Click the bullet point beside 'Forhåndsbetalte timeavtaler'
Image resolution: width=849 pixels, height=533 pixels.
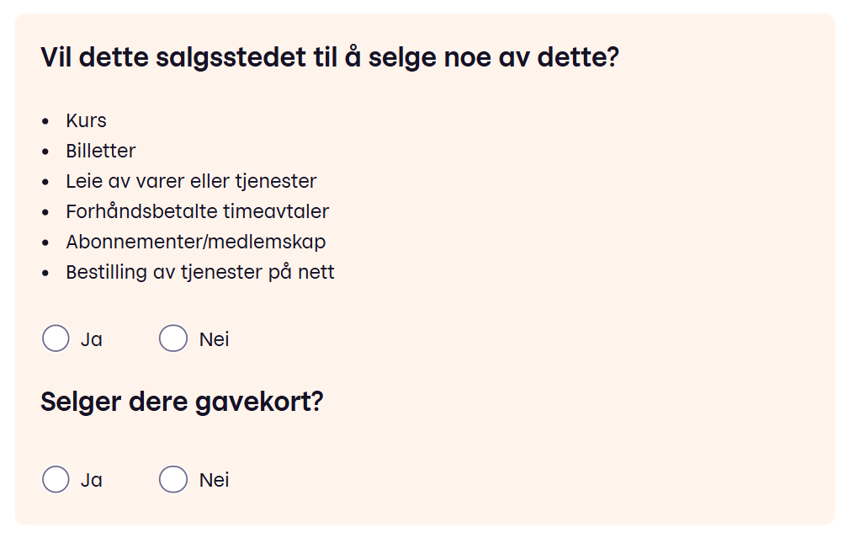[45, 212]
